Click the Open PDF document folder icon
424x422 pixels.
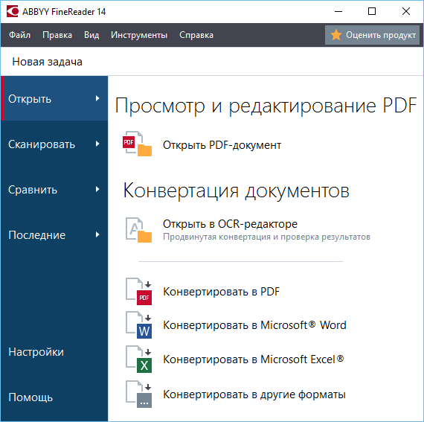pos(137,144)
